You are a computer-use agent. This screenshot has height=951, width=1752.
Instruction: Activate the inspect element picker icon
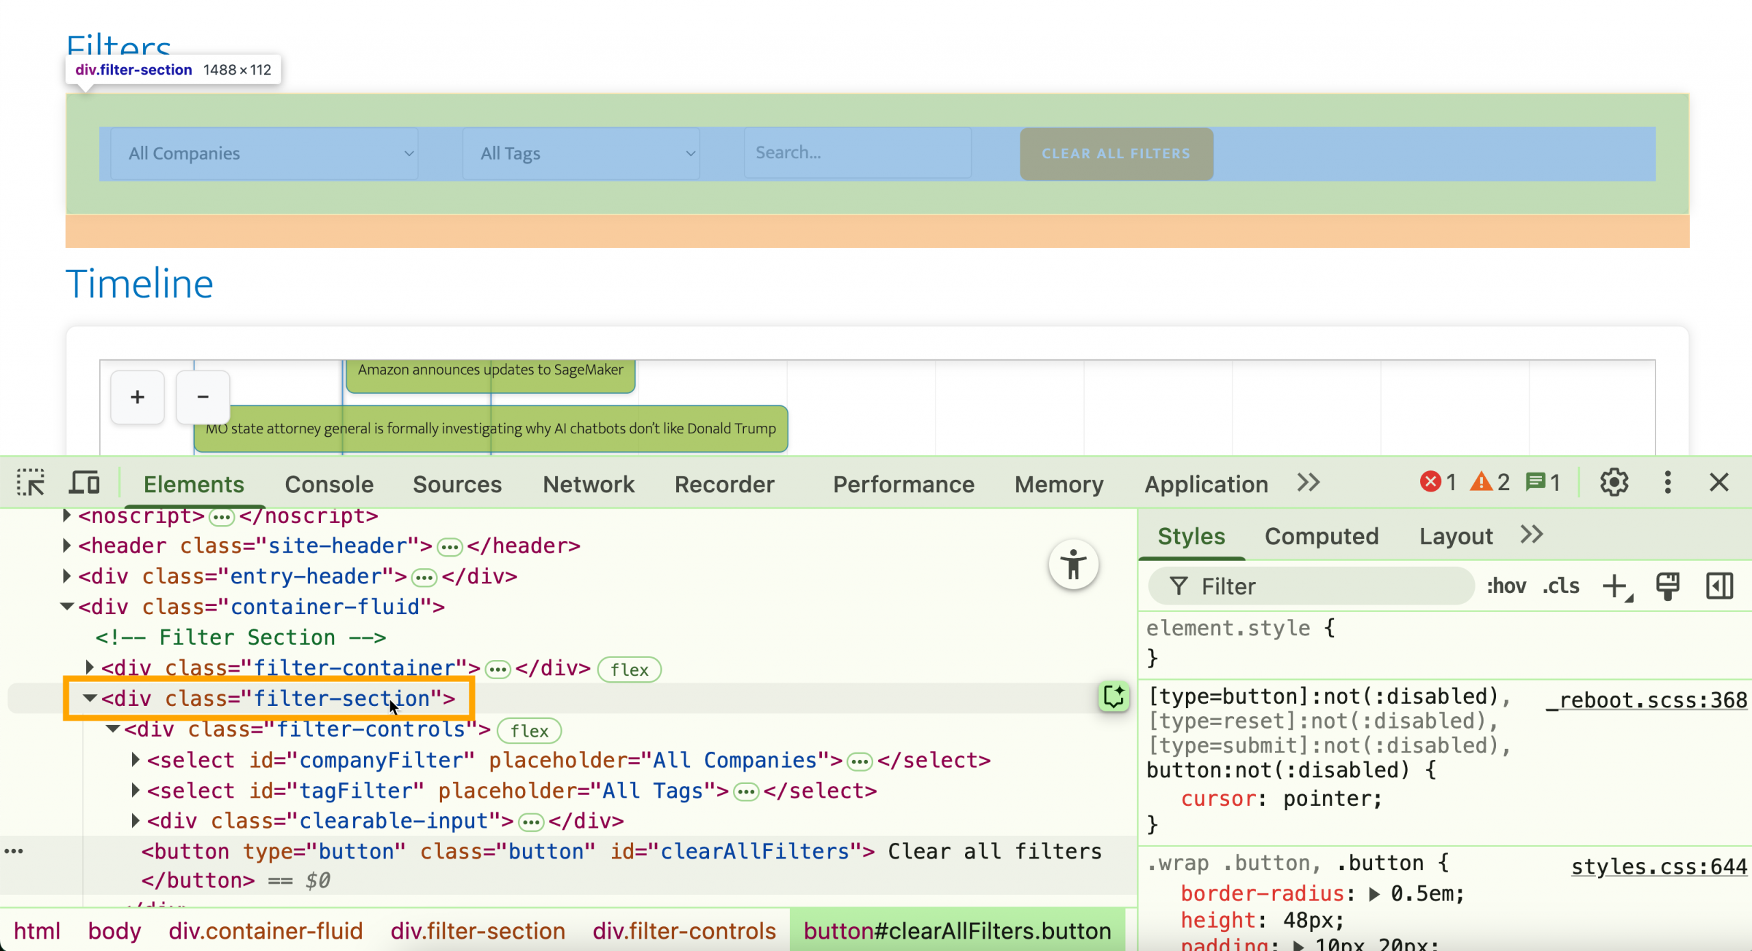point(31,483)
